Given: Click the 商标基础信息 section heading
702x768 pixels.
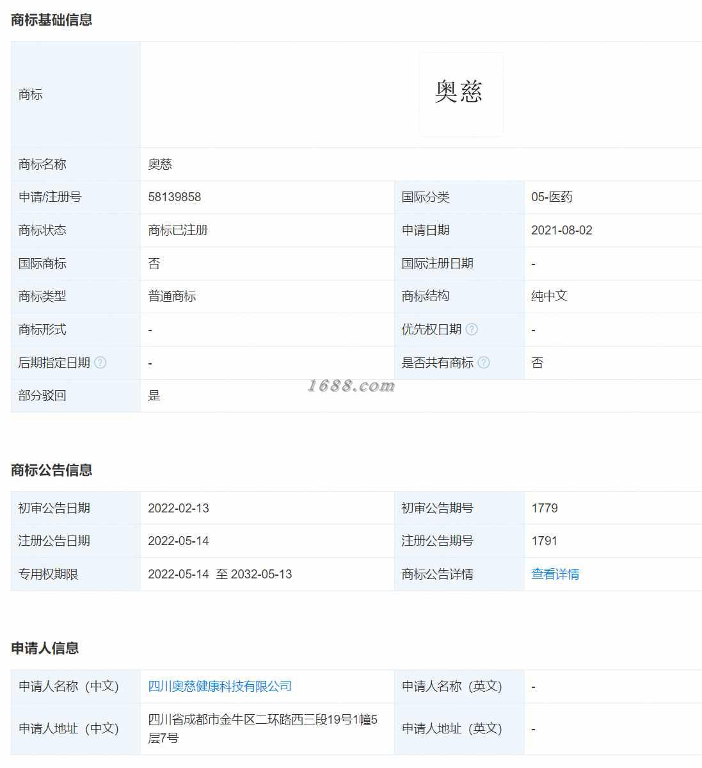Looking at the screenshot, I should pyautogui.click(x=51, y=20).
